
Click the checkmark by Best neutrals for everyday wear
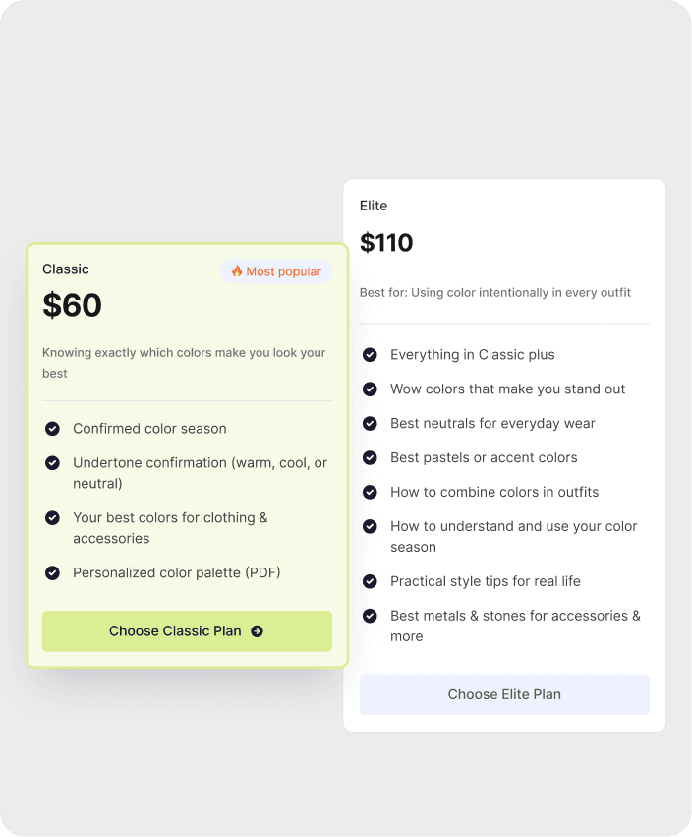coord(370,424)
